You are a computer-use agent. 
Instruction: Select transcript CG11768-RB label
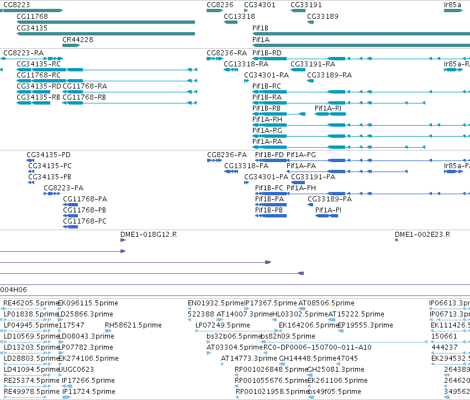click(85, 97)
